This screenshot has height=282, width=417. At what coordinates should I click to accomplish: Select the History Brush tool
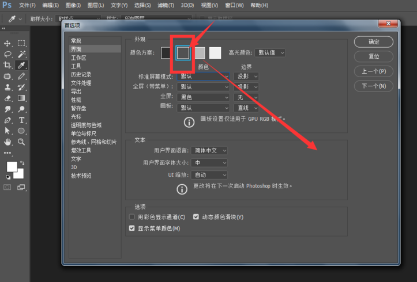(x=21, y=87)
